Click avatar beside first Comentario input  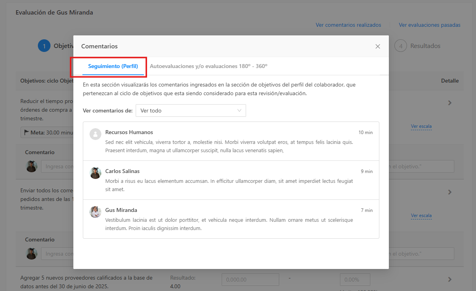coord(32,166)
